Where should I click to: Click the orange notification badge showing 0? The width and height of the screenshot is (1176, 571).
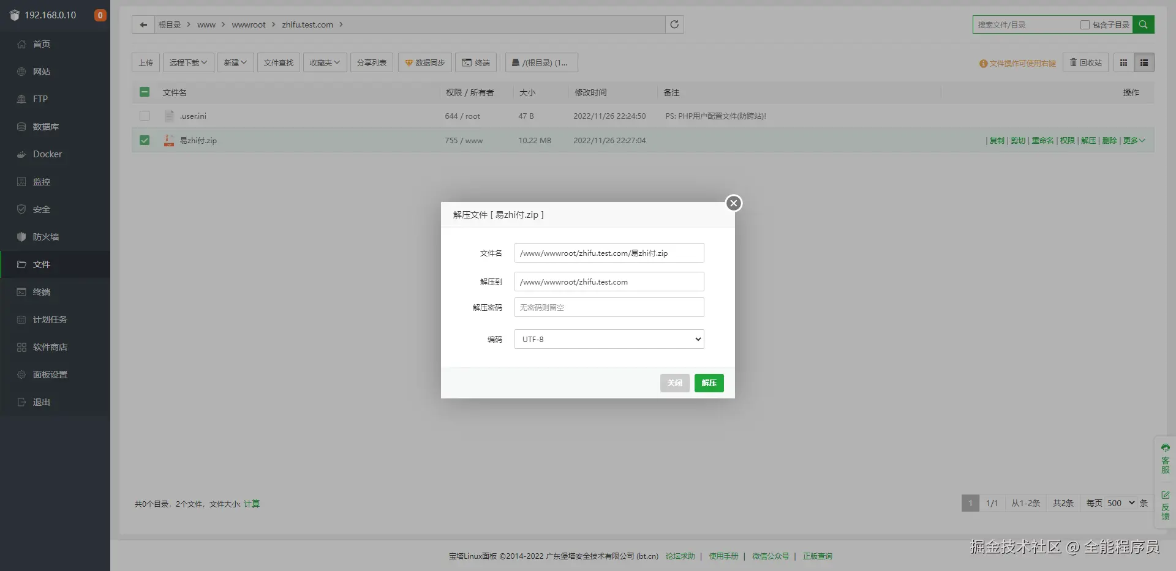point(100,15)
